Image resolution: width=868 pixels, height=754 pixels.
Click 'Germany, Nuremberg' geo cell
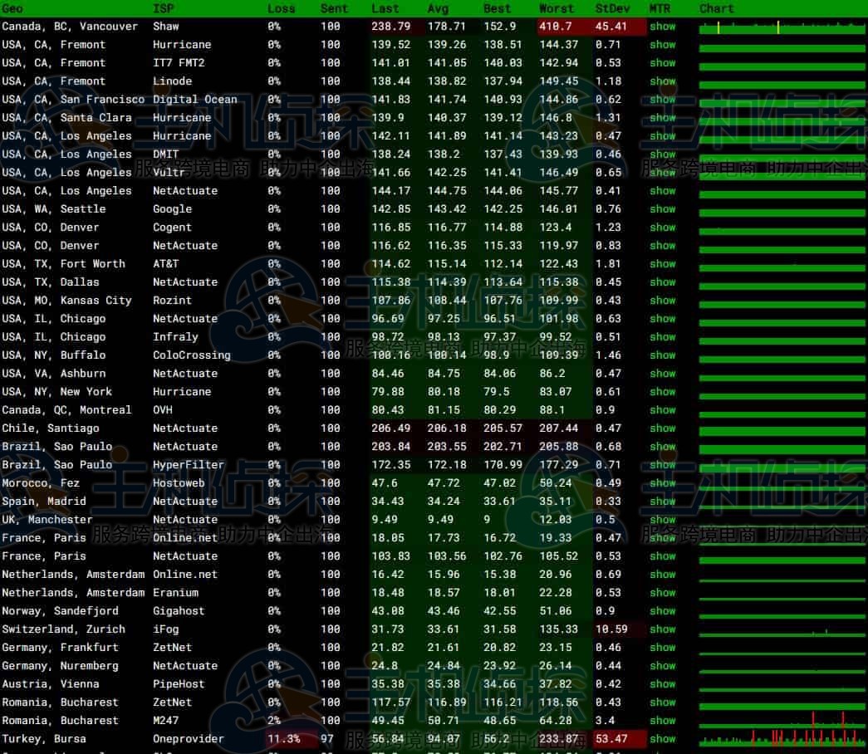pyautogui.click(x=61, y=666)
